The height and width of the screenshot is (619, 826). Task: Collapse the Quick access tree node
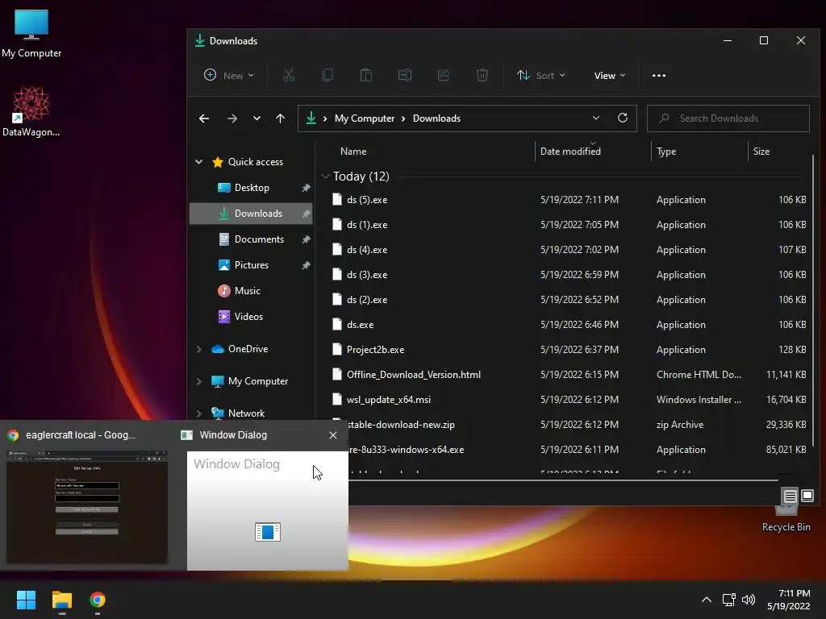coord(198,161)
